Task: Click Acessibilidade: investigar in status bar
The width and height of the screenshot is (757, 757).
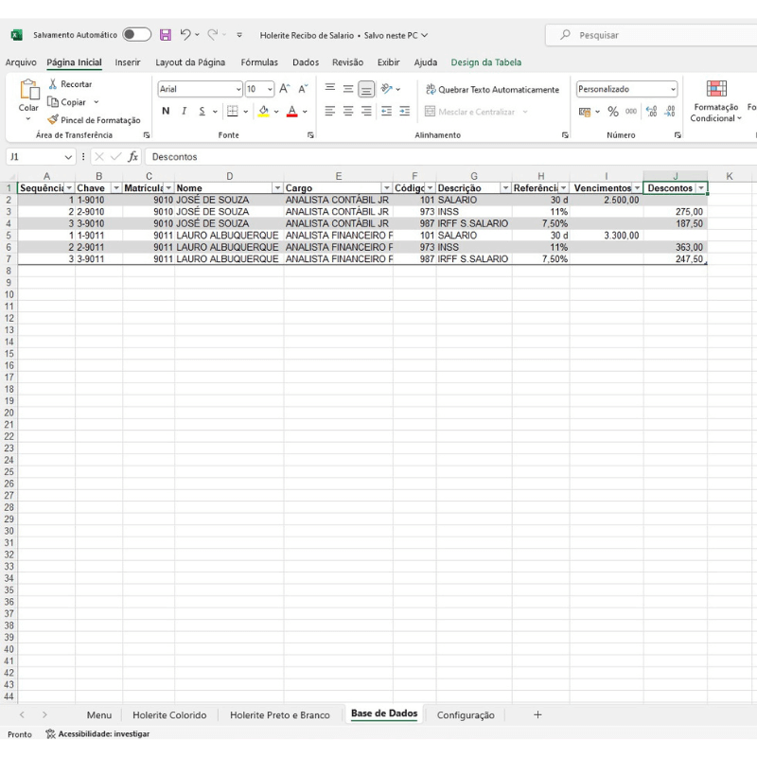Action: (x=97, y=734)
